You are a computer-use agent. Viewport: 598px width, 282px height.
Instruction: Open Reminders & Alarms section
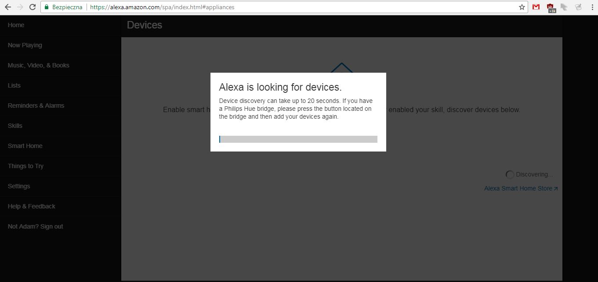click(x=60, y=106)
